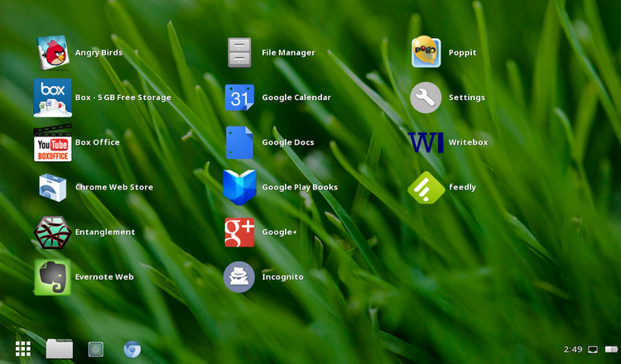The height and width of the screenshot is (364, 621).
Task: Open YouTube Box Office app
Action: 53,143
